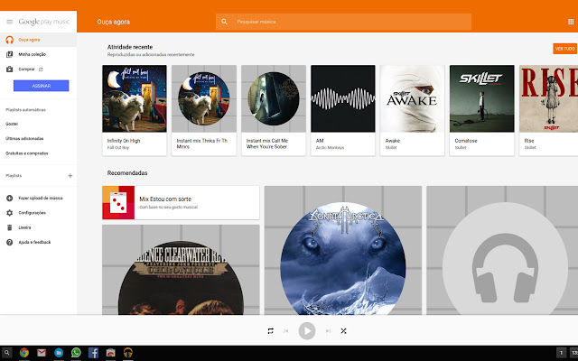578x361 pixels.
Task: Click the Arctic Monkeys artist text
Action: 330,148
